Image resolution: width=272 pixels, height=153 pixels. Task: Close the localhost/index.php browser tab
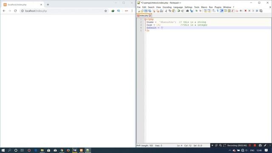[41, 5]
